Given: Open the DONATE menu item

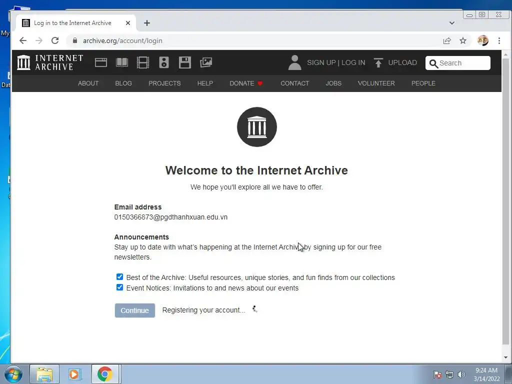Looking at the screenshot, I should [242, 83].
